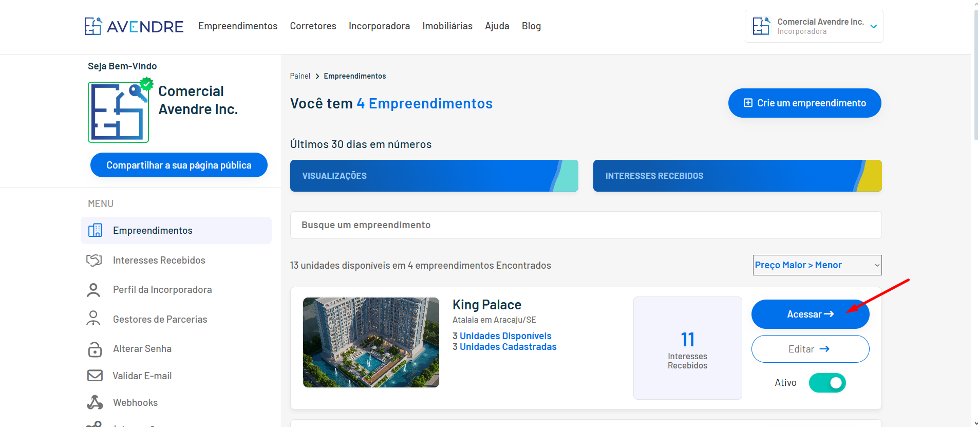Viewport: 978px width, 427px height.
Task: Expand the Comercial Avendre Inc. account dropdown
Action: 814,26
